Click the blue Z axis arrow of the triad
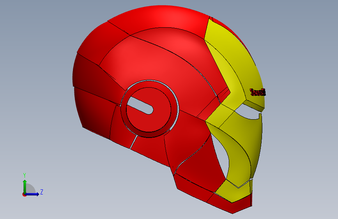The width and height of the screenshot is (338, 219). [33, 194]
